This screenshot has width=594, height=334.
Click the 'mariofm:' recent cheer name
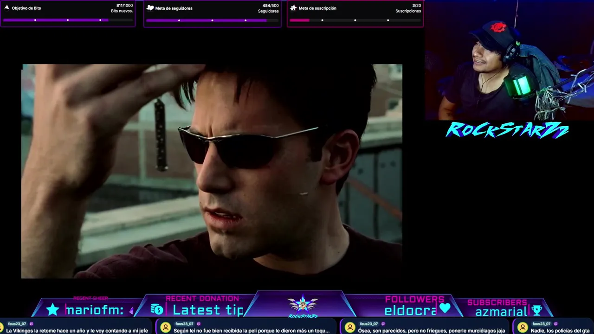(95, 310)
